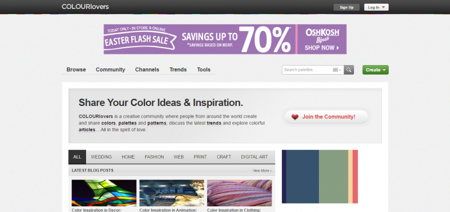The width and height of the screenshot is (450, 212).
Task: Follow the palettes link in description
Action: (x=128, y=123)
